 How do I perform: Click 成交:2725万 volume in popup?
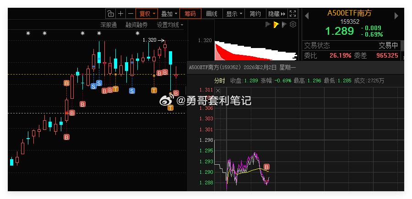coord(369,81)
